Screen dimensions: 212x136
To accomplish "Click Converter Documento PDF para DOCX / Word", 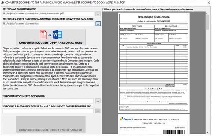I will 51,37.
